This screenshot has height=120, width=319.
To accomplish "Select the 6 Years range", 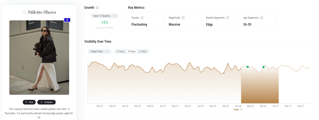I will click(x=120, y=51).
